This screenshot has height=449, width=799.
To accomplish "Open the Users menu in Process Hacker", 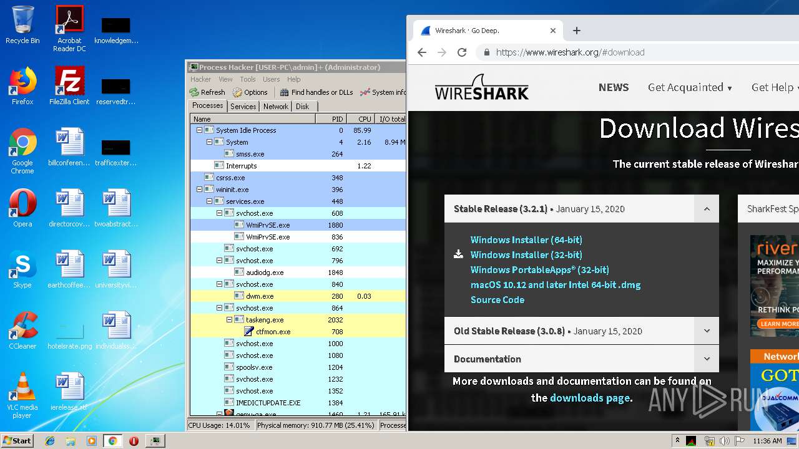I will 271,79.
